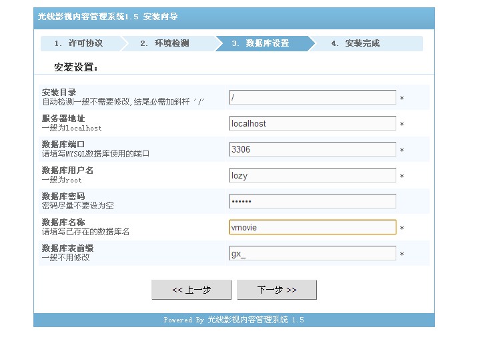Click the 数据库端口 3306 field
The width and height of the screenshot is (481, 345).
[x=313, y=149]
